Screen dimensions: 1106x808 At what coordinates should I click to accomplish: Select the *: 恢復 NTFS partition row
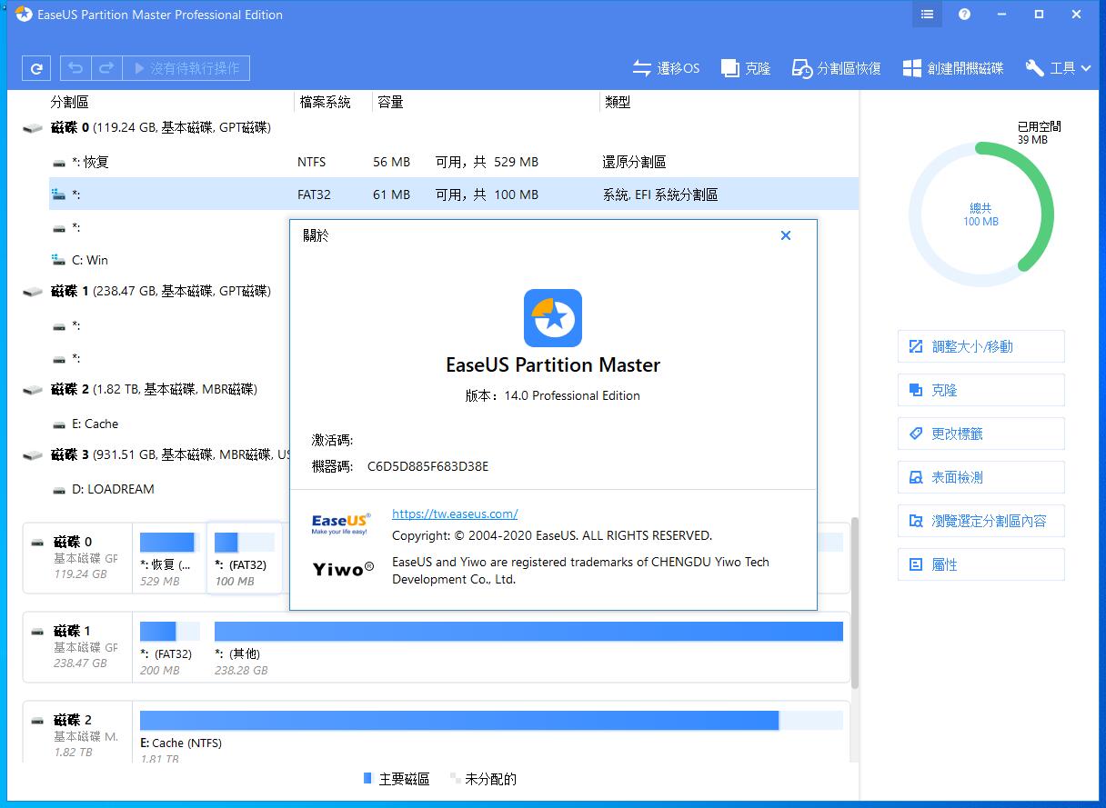click(x=453, y=162)
